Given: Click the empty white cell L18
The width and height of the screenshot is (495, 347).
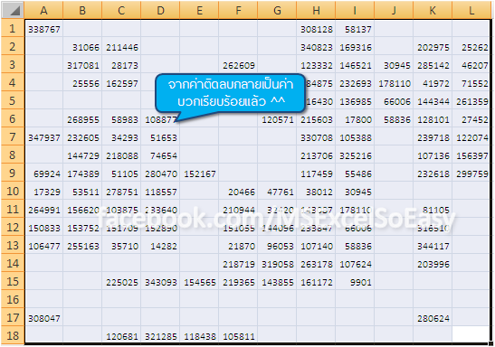Looking at the screenshot, I should 471,334.
